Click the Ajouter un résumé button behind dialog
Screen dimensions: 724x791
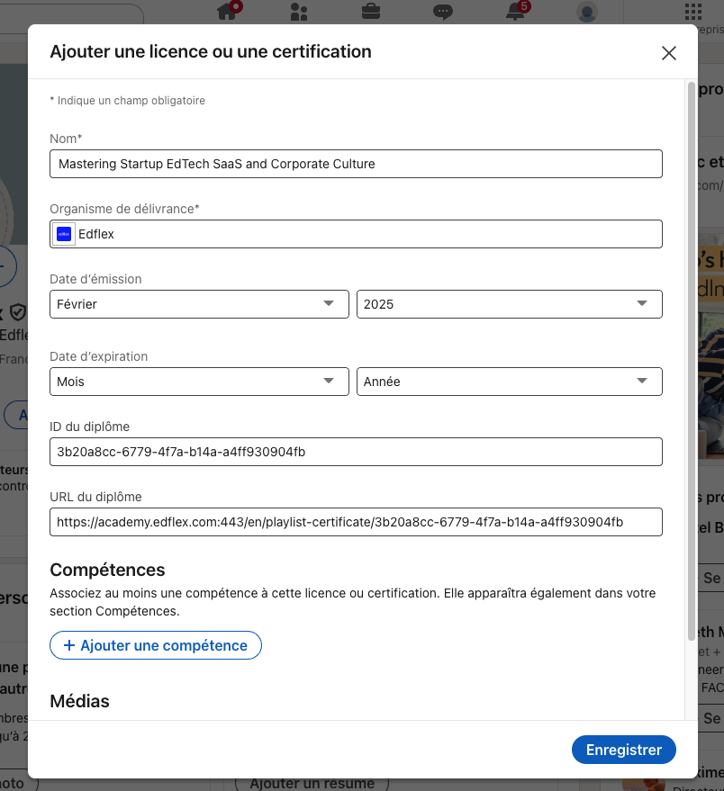(312, 784)
